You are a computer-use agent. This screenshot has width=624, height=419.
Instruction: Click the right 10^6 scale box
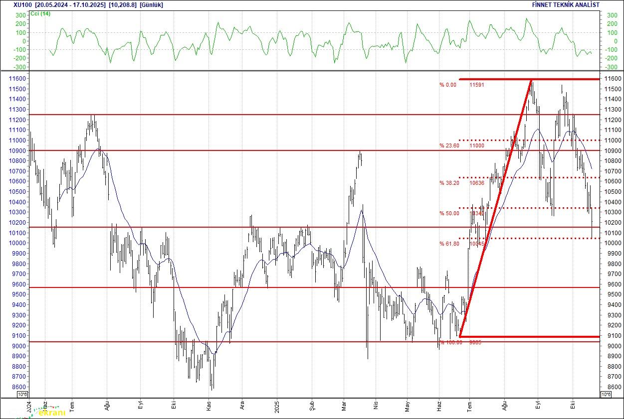pyautogui.click(x=606, y=395)
